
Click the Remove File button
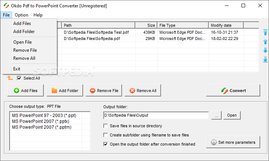pos(104,91)
